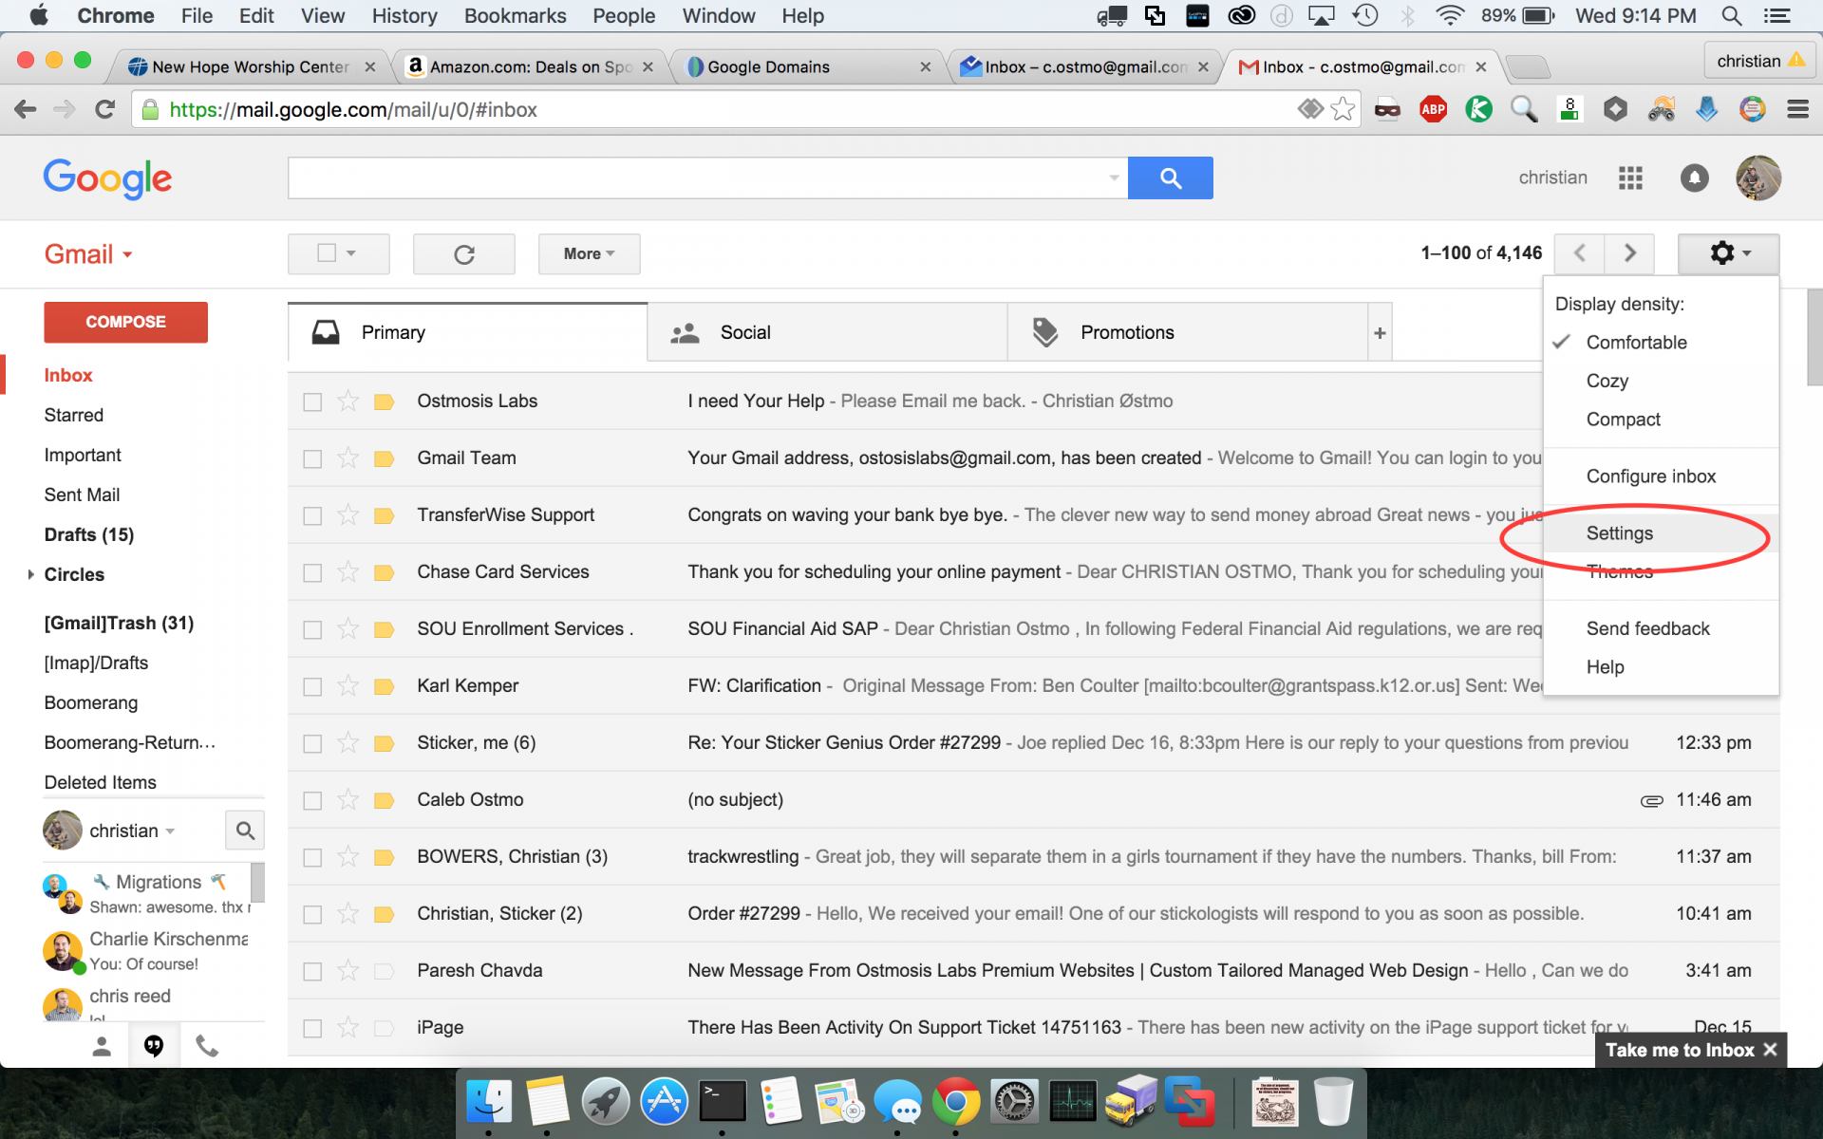The image size is (1823, 1139).
Task: Select the Cozy display density
Action: (1607, 381)
